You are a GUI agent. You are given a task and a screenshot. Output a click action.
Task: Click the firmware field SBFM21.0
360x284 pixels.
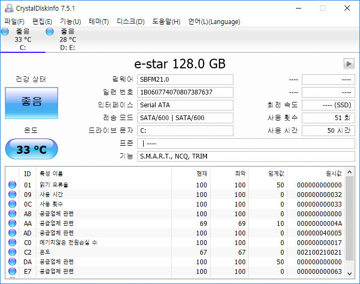pyautogui.click(x=185, y=80)
